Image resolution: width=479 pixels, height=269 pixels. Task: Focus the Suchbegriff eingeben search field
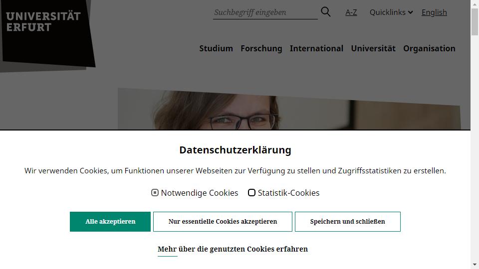pos(265,12)
